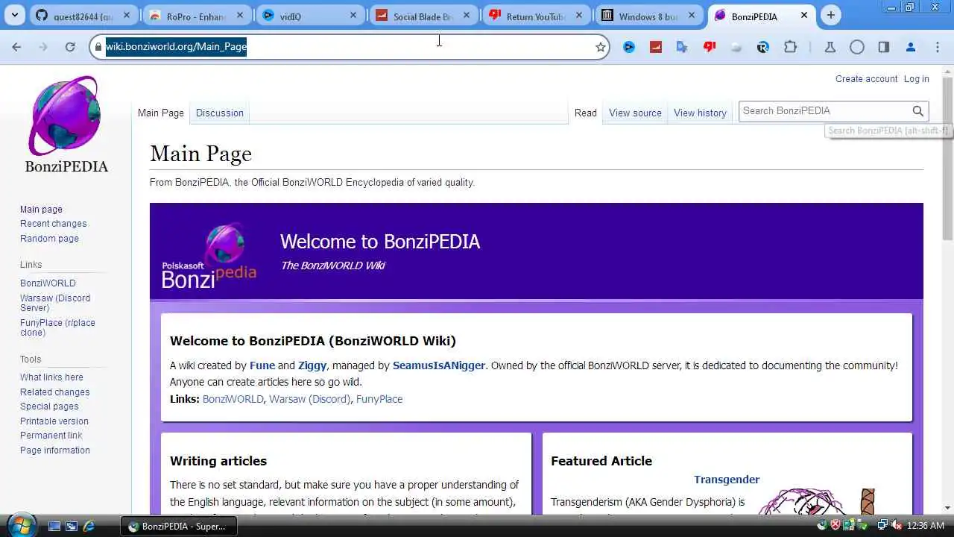Click the page vertical scrollbar thumb
954x537 pixels.
click(947, 158)
